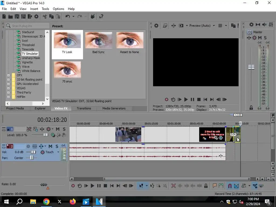Select White Balance plug-in
Viewport: 276px width, 207px height.
31,71
